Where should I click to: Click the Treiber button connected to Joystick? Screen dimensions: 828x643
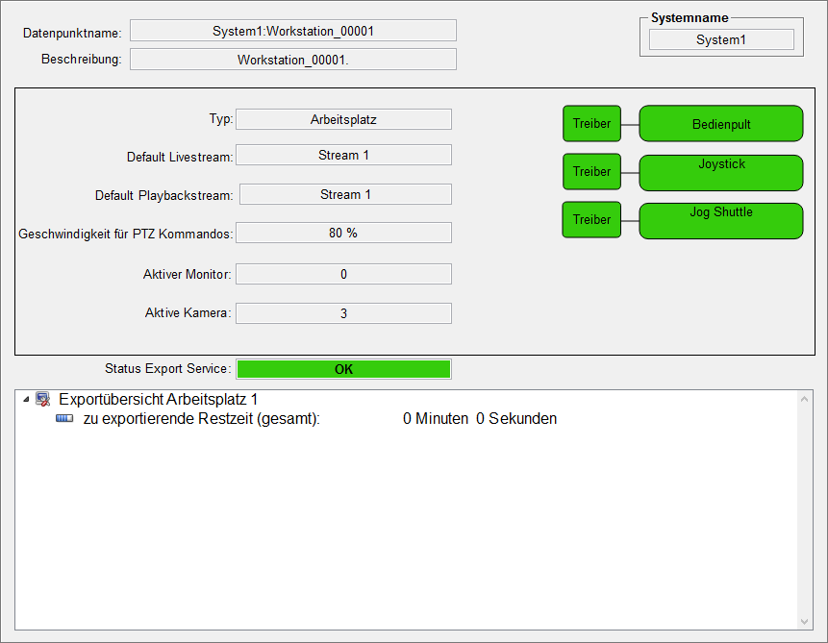[592, 172]
